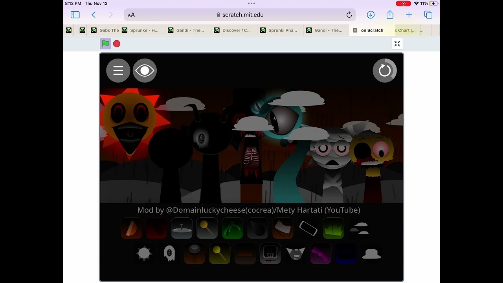Select the gray clouds icon

(359, 228)
